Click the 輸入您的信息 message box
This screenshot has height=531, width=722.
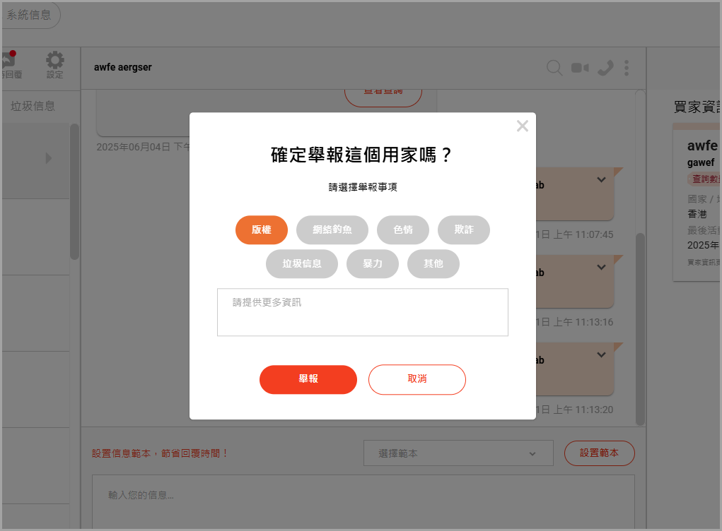click(363, 502)
